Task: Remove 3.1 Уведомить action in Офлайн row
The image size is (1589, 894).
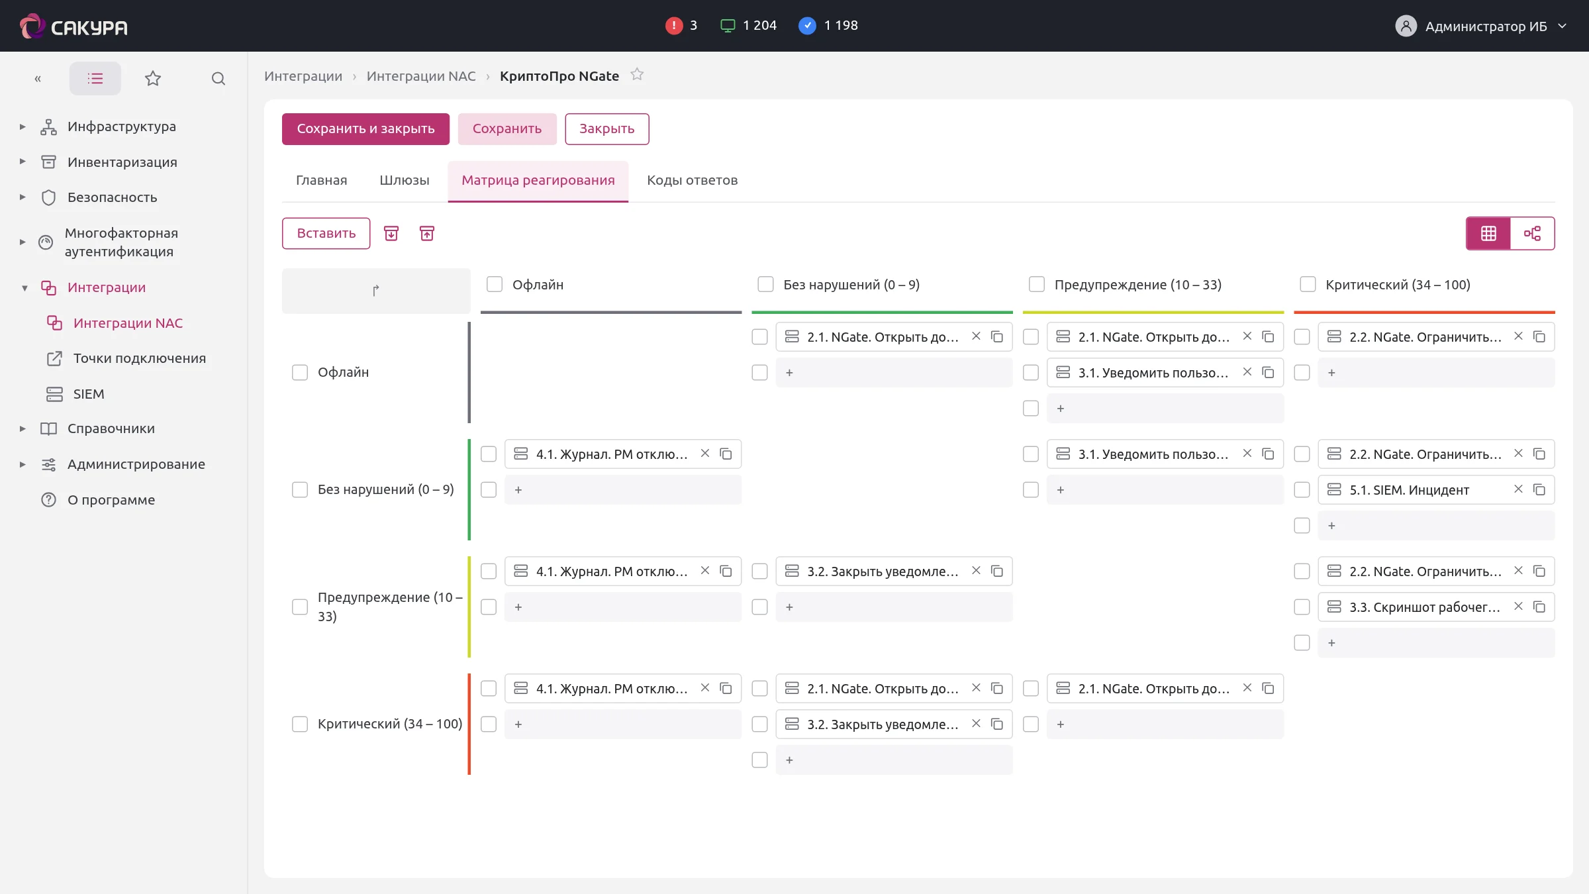Action: click(x=1247, y=372)
